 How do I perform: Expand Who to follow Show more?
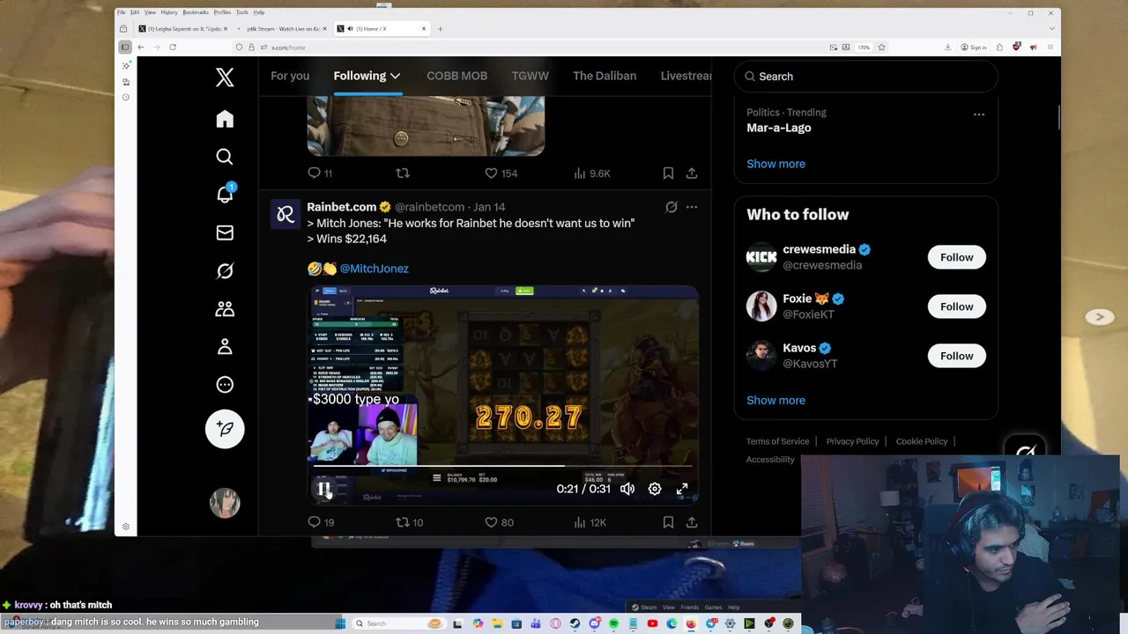pos(775,401)
